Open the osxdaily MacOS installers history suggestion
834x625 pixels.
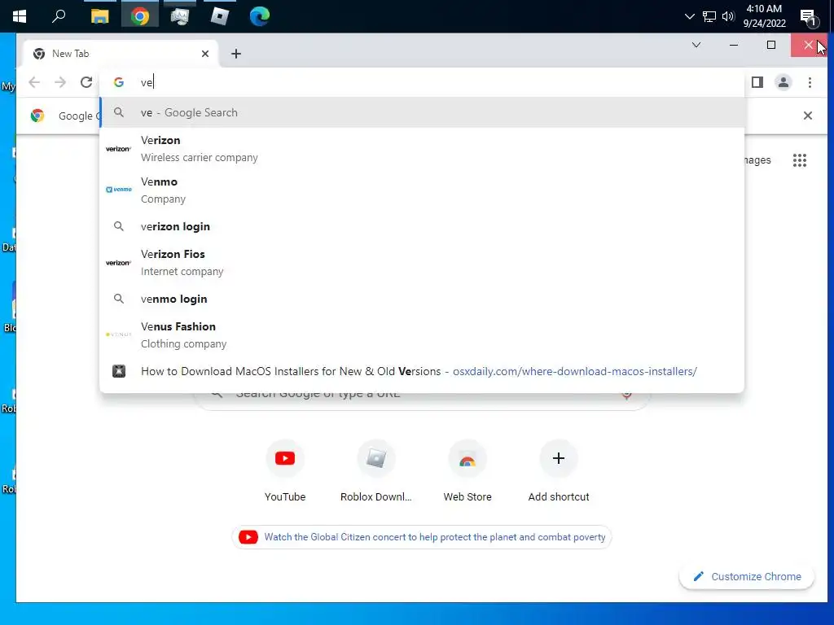[423, 371]
